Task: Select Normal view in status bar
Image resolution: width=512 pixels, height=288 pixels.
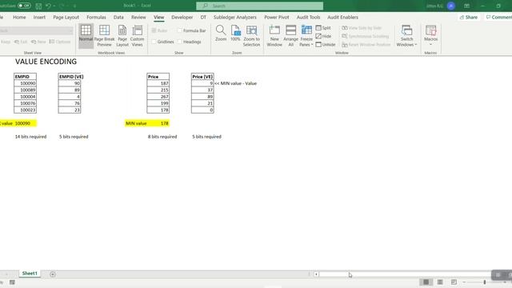Action: coord(426,282)
